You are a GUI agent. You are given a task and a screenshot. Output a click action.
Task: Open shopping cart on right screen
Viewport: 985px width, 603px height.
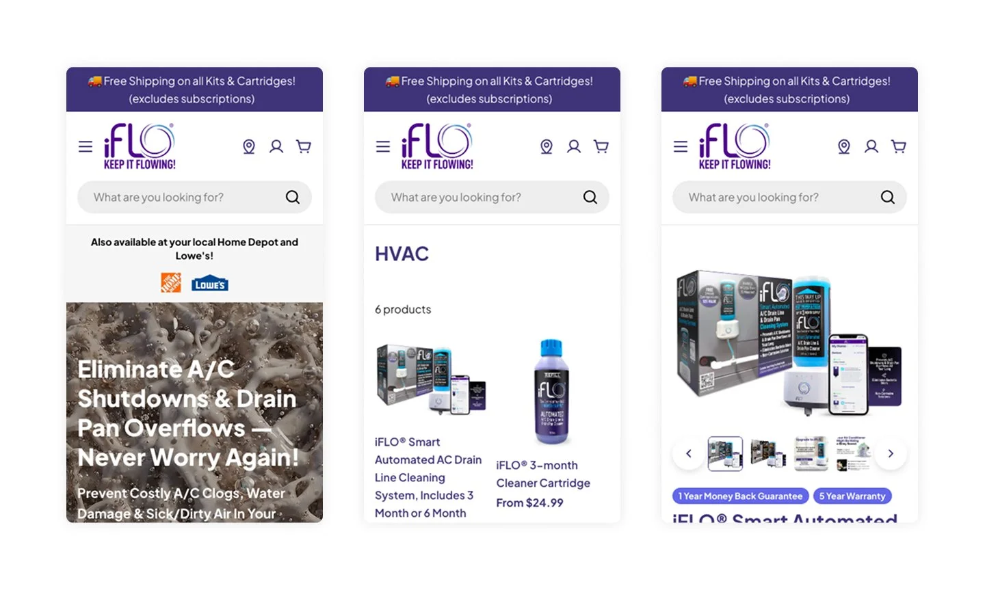click(899, 146)
